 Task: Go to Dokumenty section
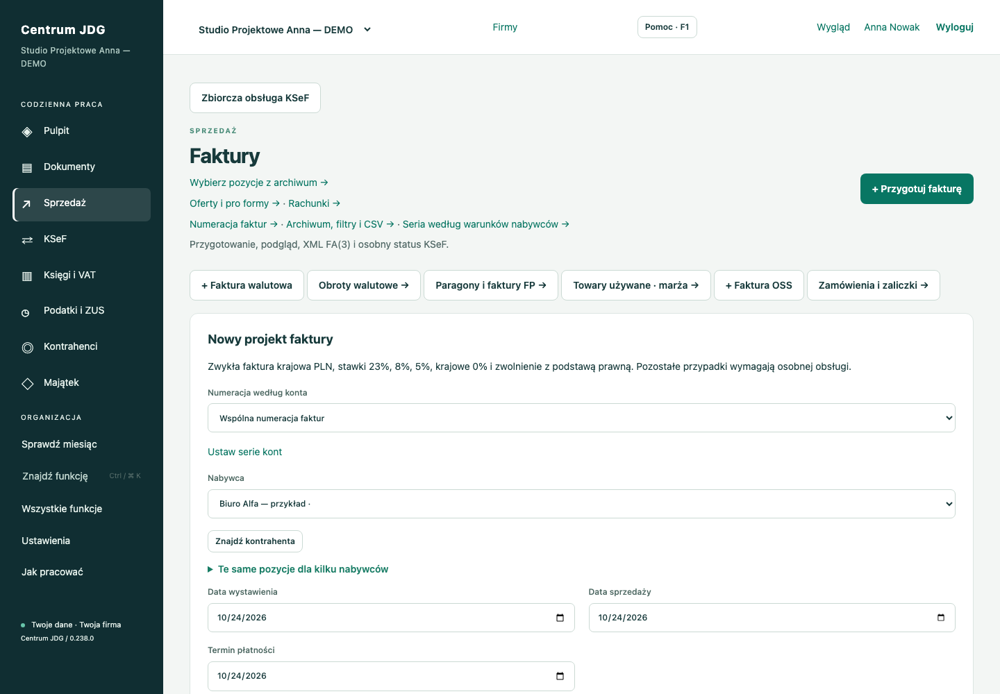[82, 167]
